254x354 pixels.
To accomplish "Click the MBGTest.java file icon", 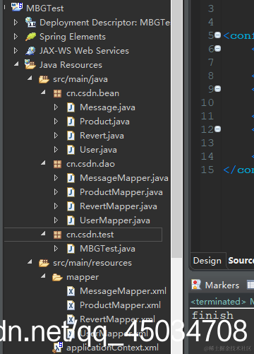I will (x=71, y=249).
